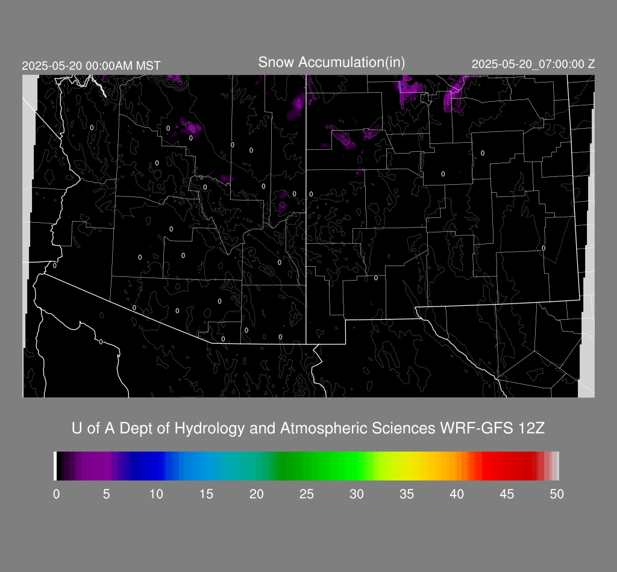Click the colorbar label '40'
Image resolution: width=617 pixels, height=572 pixels.
pyautogui.click(x=457, y=494)
